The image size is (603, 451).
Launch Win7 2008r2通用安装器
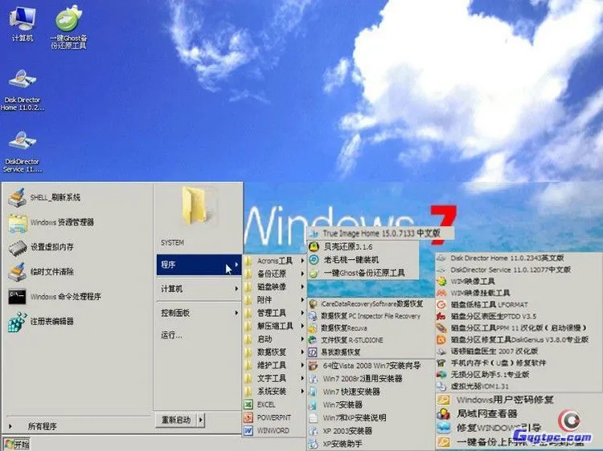click(x=371, y=379)
